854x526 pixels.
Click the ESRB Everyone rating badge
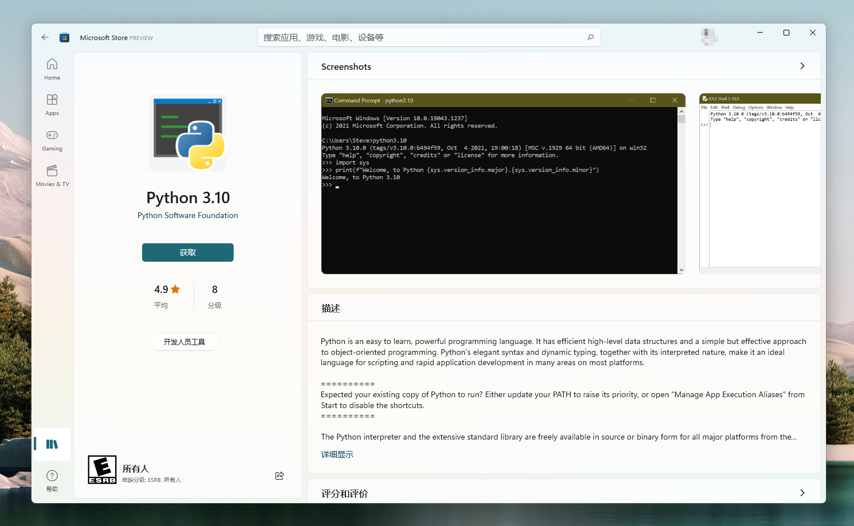pos(103,469)
